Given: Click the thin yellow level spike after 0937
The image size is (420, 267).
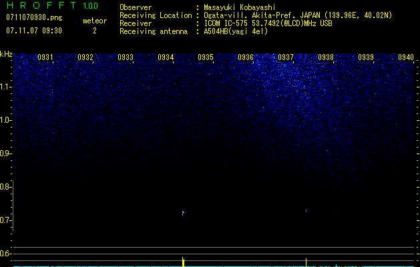Looking at the screenshot, I should click(x=306, y=262).
